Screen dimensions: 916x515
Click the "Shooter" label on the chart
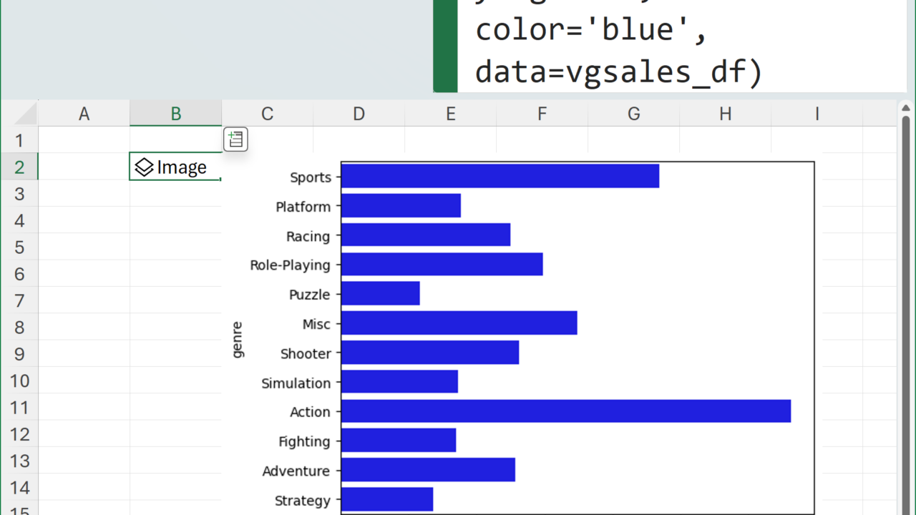point(306,353)
